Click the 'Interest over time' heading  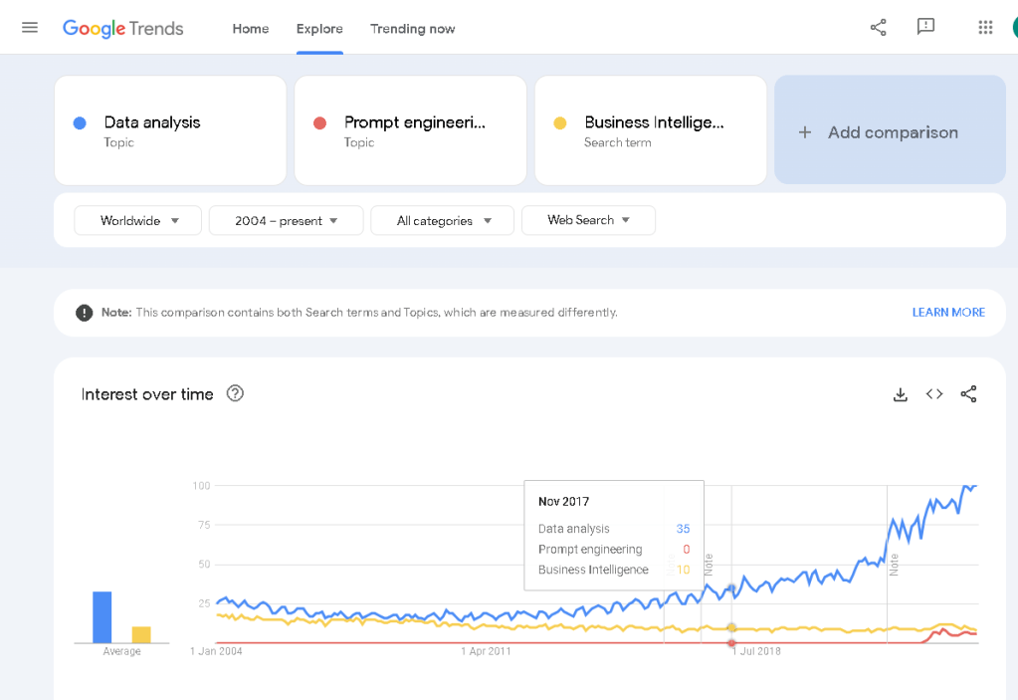[x=147, y=394]
